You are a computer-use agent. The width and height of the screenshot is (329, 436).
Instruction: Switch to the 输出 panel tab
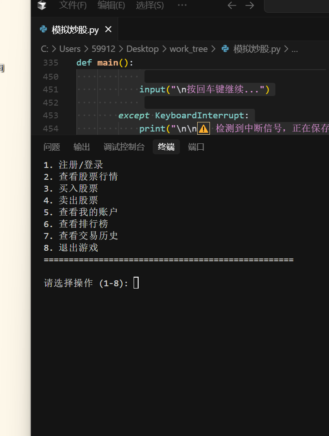pyautogui.click(x=82, y=147)
